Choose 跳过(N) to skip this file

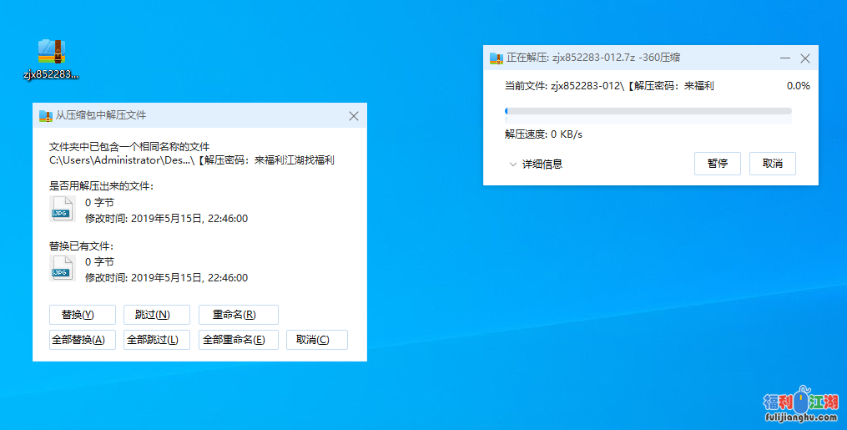point(153,315)
